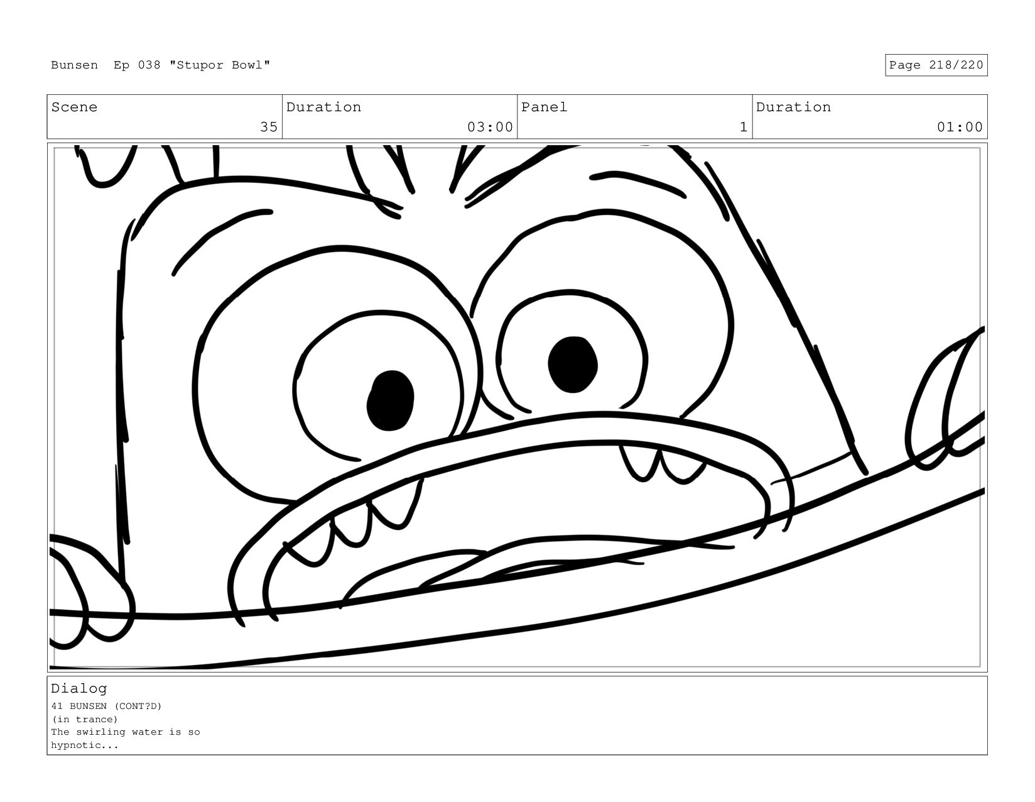This screenshot has width=1035, height=802.
Task: Select the scene number '35'
Action: (269, 127)
